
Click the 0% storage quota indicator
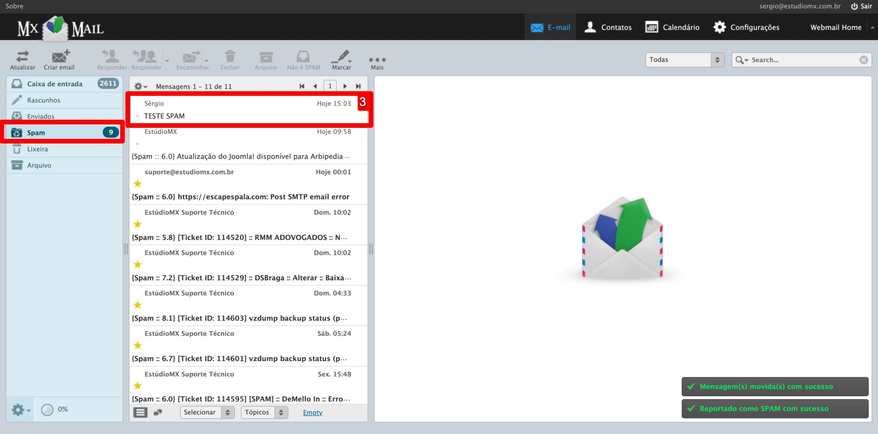click(x=54, y=409)
